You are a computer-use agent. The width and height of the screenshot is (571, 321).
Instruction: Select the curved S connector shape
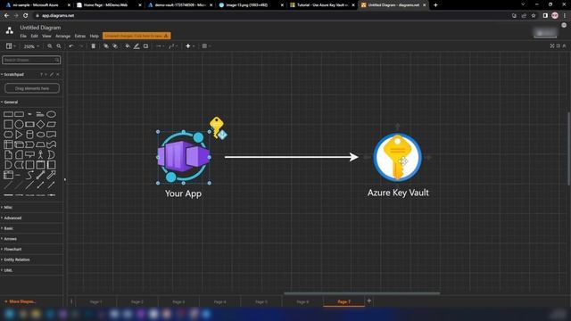tap(29, 175)
